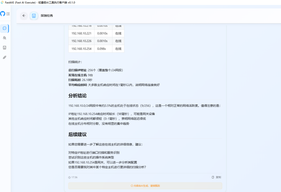Click the closing question about detailed scan
Image resolution: width=281 pixels, height=192 pixels.
click(107, 167)
